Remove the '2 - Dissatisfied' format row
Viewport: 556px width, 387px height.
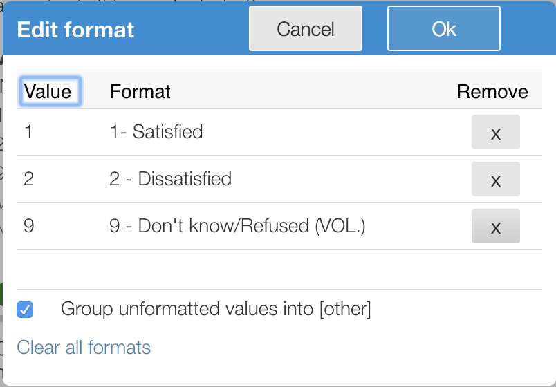pos(495,179)
